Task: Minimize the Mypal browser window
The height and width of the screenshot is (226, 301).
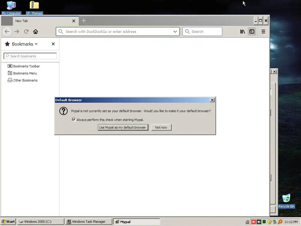Action: click(255, 21)
